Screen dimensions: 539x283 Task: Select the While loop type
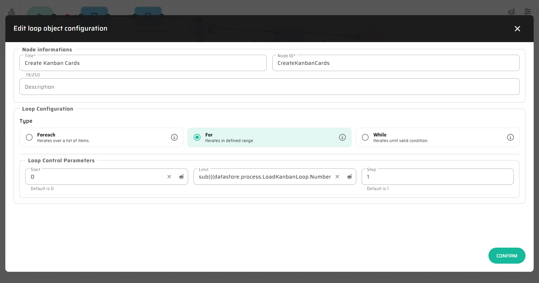365,137
